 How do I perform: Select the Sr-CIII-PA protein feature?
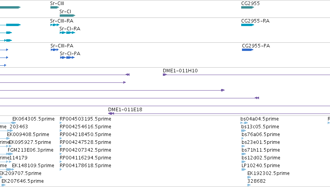coord(55,50)
